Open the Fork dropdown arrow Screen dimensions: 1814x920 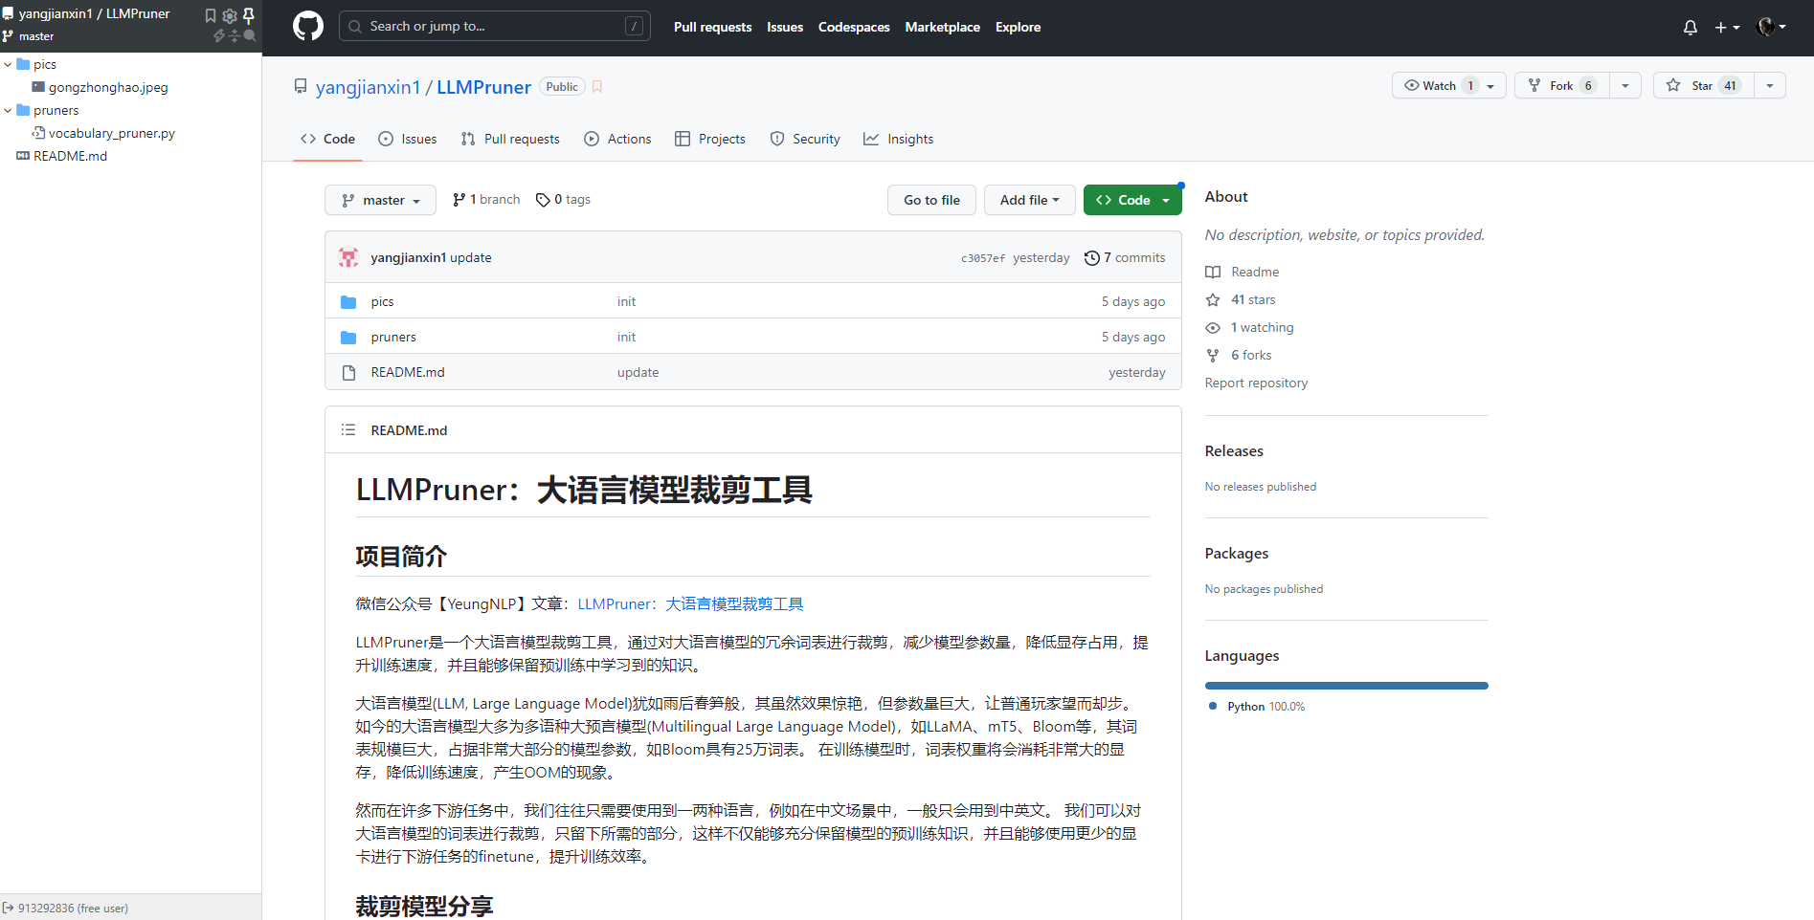tap(1625, 85)
